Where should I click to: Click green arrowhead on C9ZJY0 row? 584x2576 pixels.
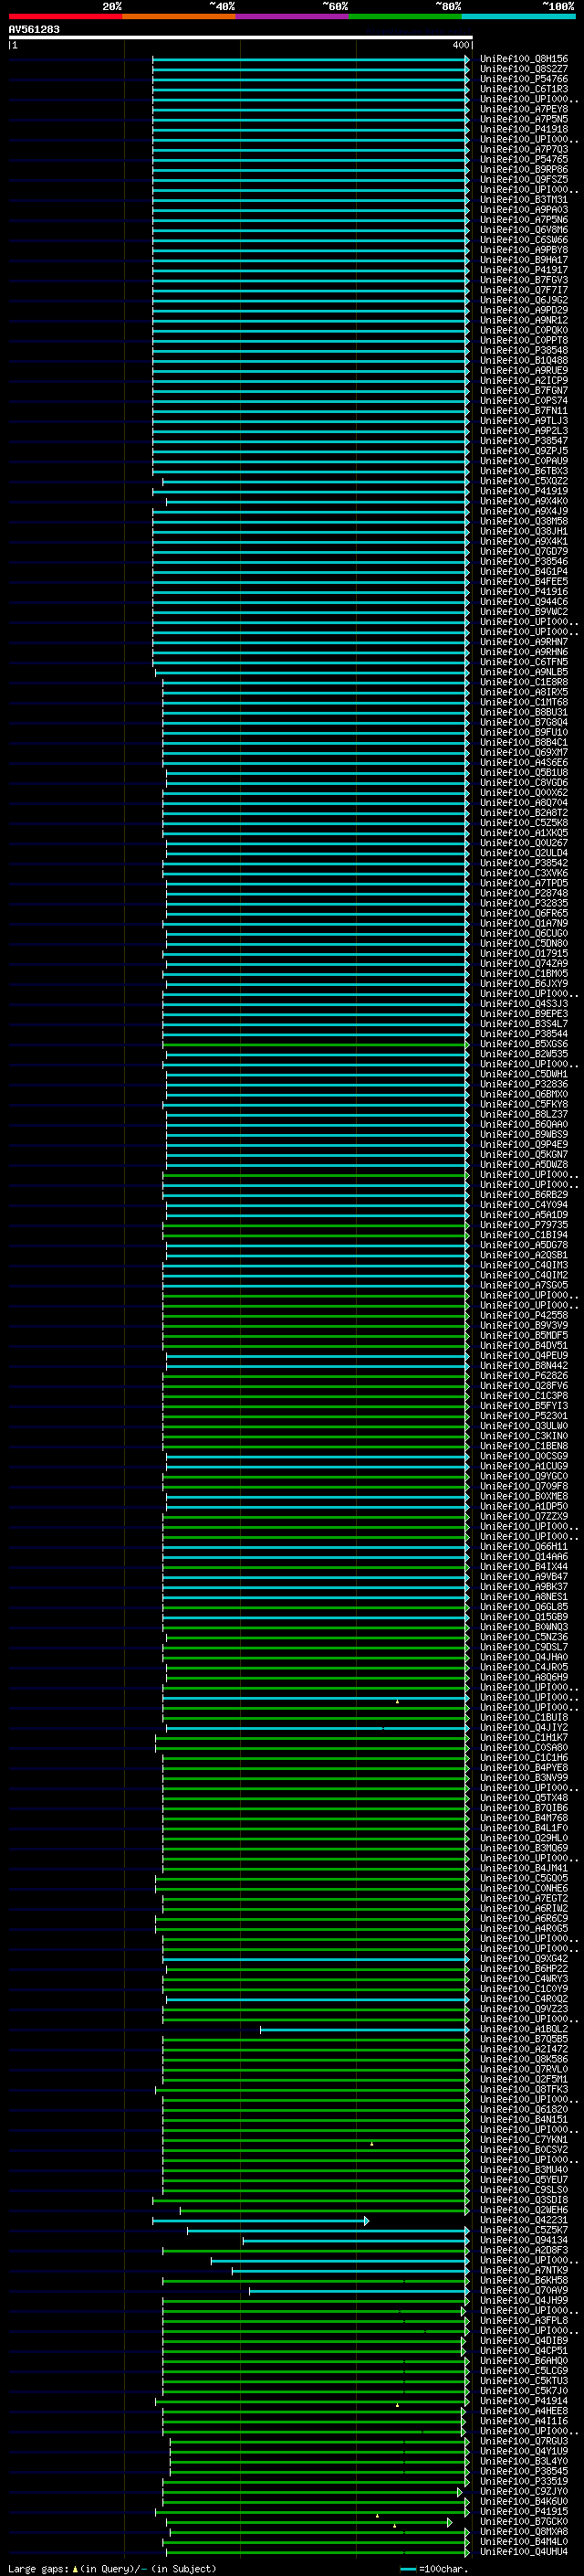pyautogui.click(x=460, y=2492)
